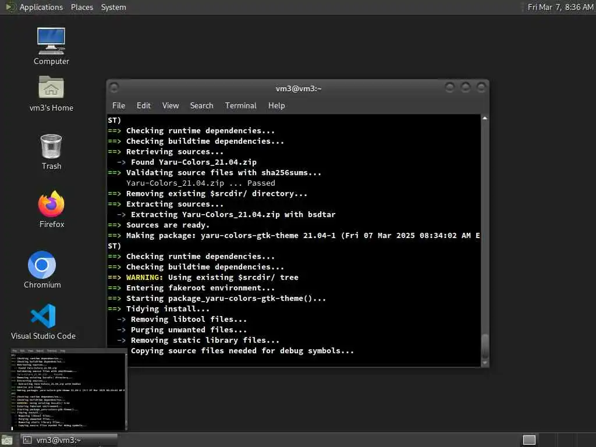Launch Chromium from the desktop
Image resolution: width=596 pixels, height=447 pixels.
point(42,269)
